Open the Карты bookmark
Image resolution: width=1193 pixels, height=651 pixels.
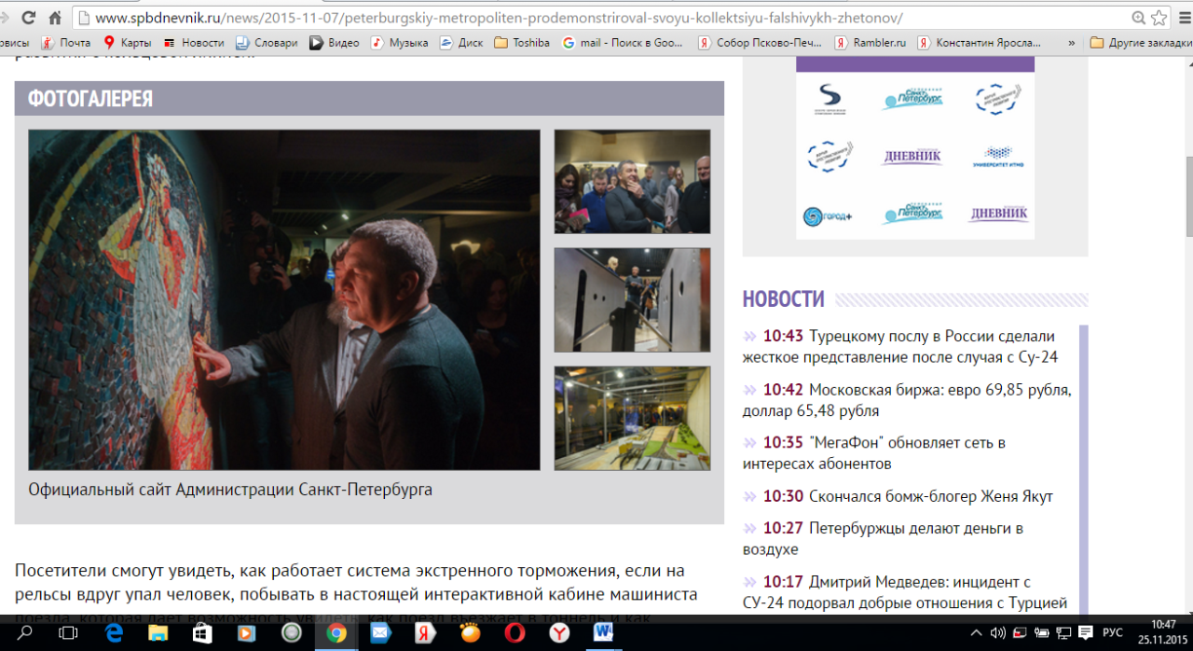[x=127, y=43]
